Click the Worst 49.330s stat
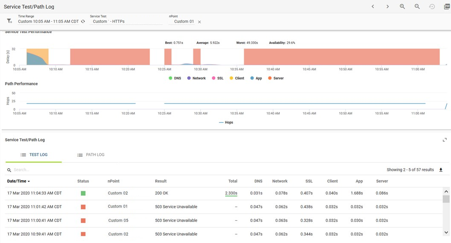This screenshot has height=243, width=451. pos(247,43)
